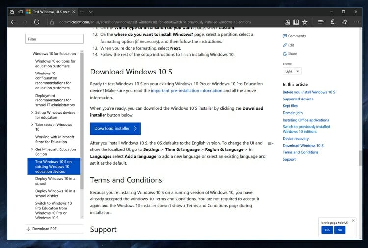Click the Download PDF link
Viewport: 368px width, 248px height.
[44, 229]
